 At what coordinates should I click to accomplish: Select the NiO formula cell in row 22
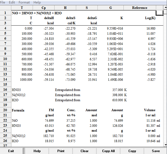click(x=15, y=120)
